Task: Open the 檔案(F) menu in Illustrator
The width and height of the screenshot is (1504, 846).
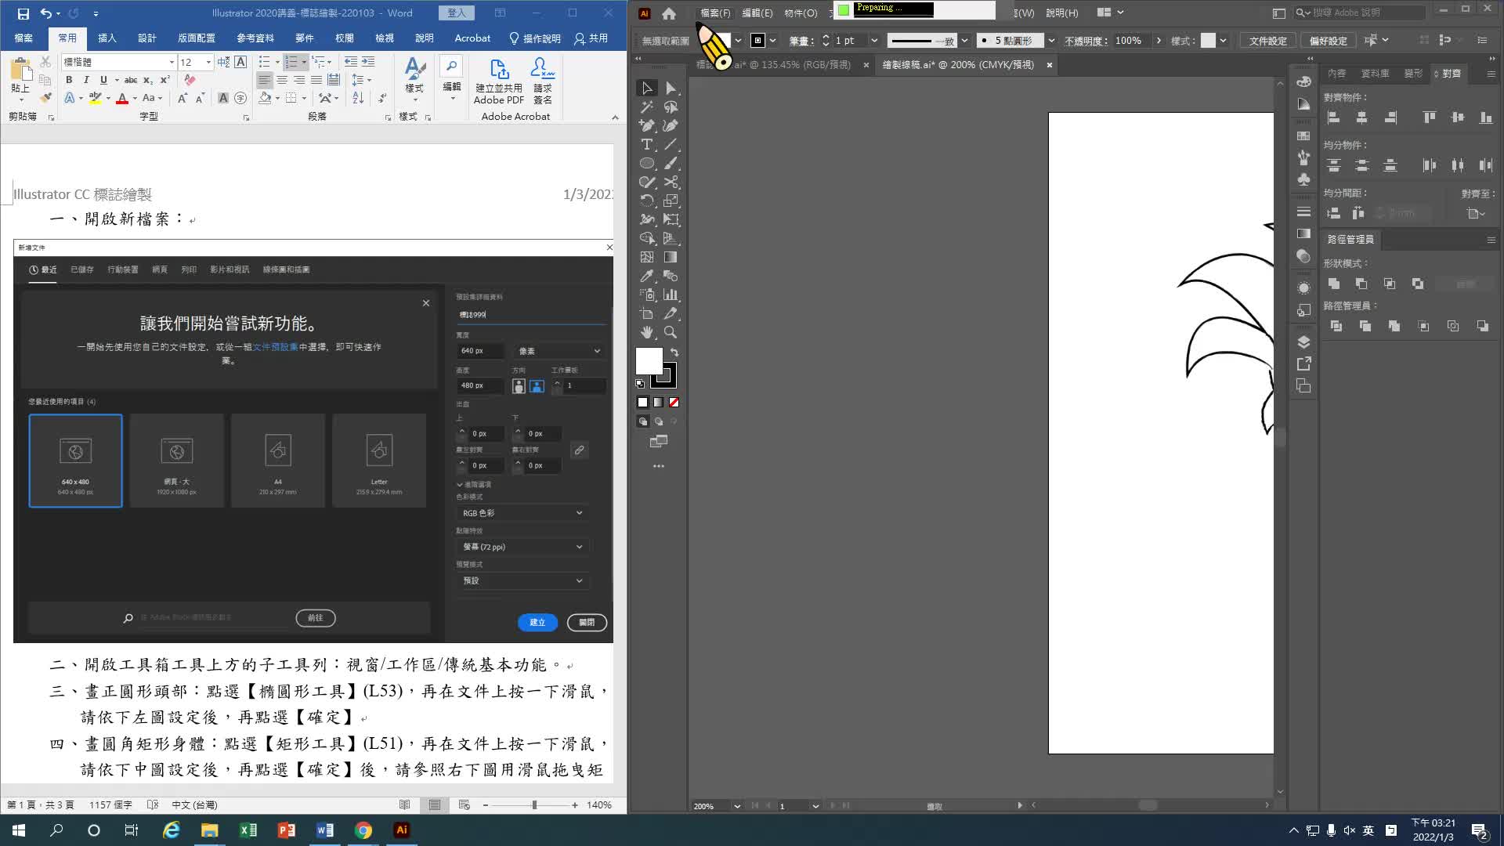Action: coord(715,13)
